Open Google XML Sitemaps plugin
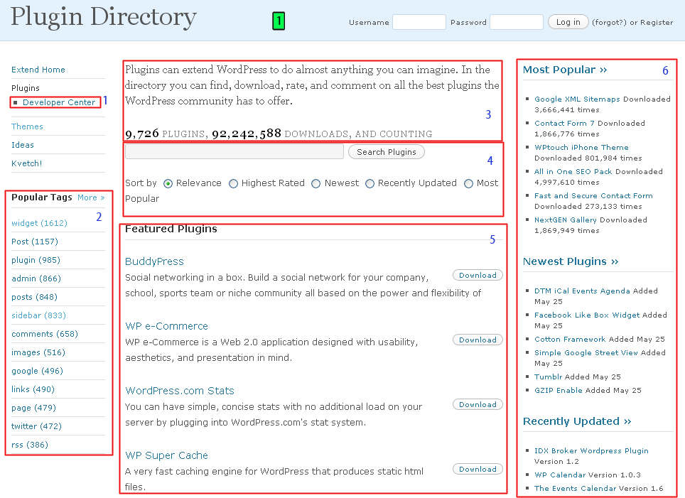 pyautogui.click(x=577, y=99)
